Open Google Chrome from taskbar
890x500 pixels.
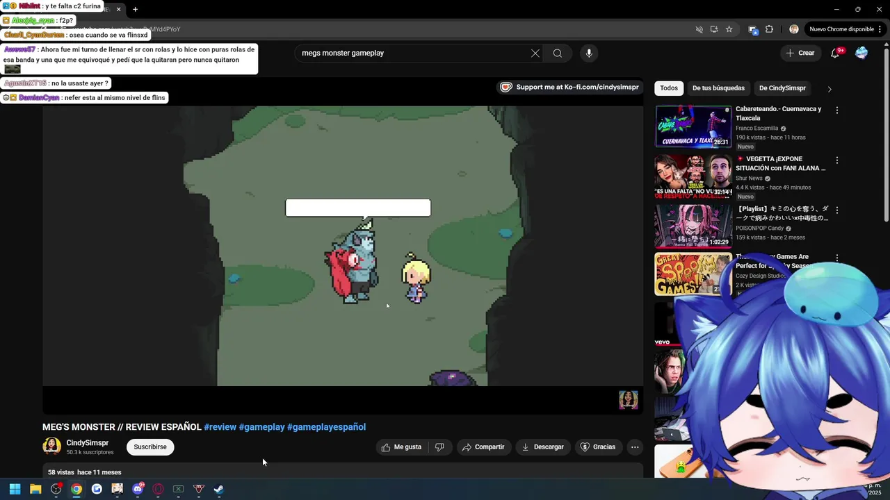coord(76,489)
